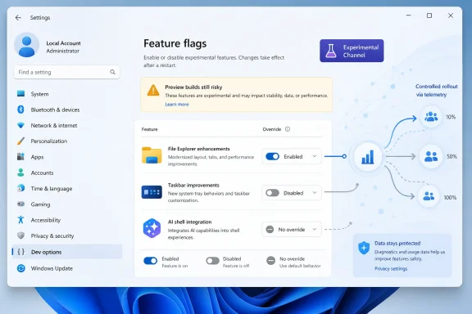The height and width of the screenshot is (314, 472).
Task: Click the File Explorer folder icon
Action: (x=152, y=155)
